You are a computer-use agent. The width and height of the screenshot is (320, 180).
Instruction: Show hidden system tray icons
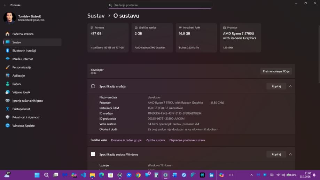tap(252, 175)
